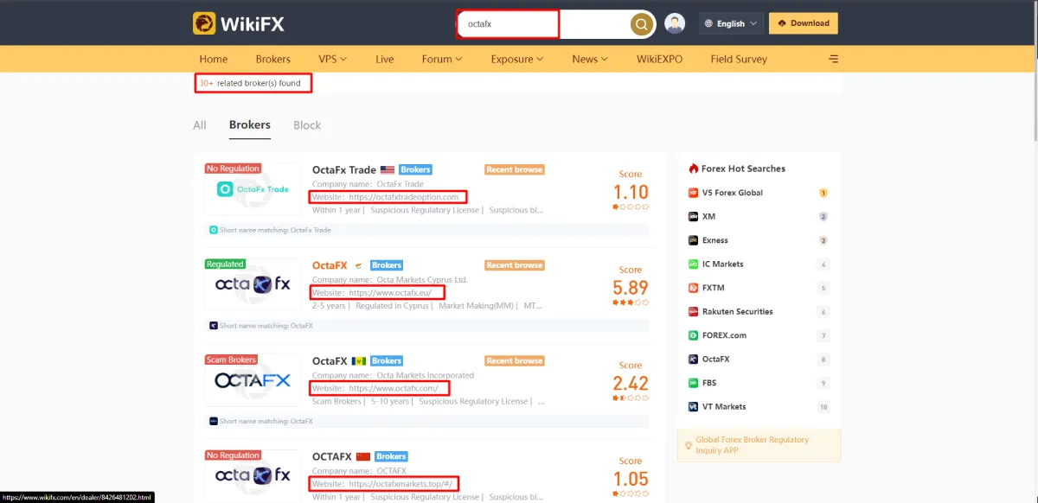Screen dimensions: 1038x503
Task: Open the all-caps OCTAFX broker title
Action: click(x=332, y=456)
